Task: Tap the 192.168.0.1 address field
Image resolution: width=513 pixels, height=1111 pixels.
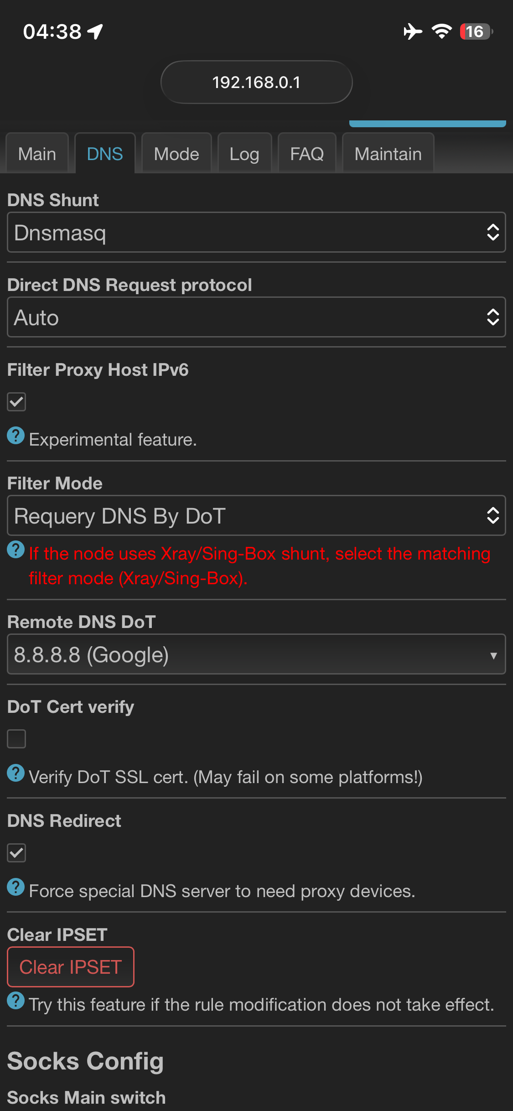Action: click(x=256, y=83)
